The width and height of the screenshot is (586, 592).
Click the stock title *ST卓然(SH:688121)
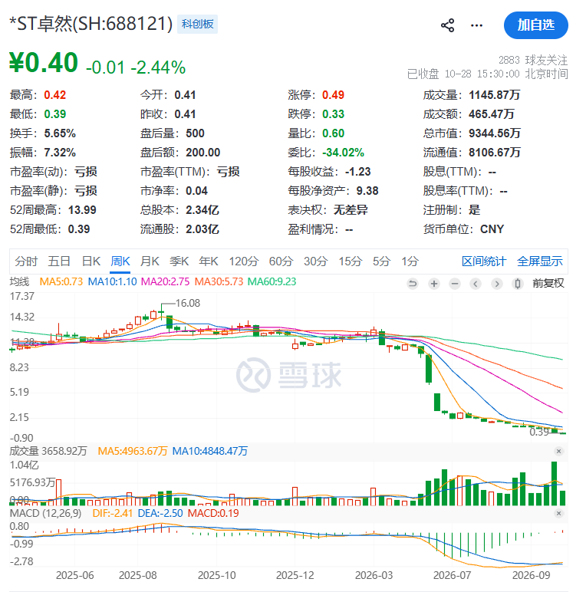pos(91,24)
